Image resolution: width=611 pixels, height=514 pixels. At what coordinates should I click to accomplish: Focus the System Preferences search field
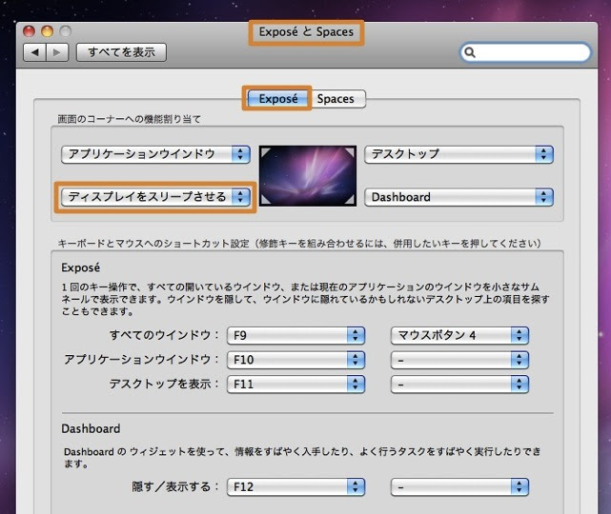tap(525, 52)
